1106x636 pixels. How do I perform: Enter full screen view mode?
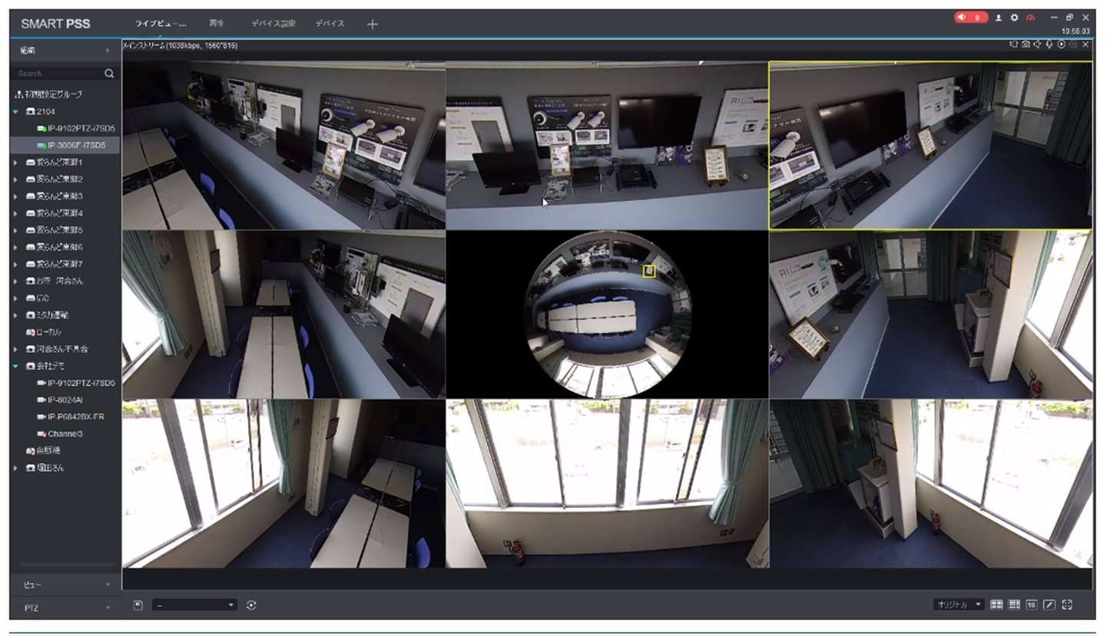(1067, 605)
